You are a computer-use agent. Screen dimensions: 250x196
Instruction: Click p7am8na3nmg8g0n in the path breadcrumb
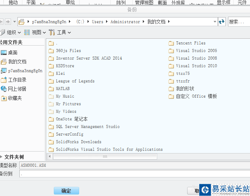coord(49,22)
